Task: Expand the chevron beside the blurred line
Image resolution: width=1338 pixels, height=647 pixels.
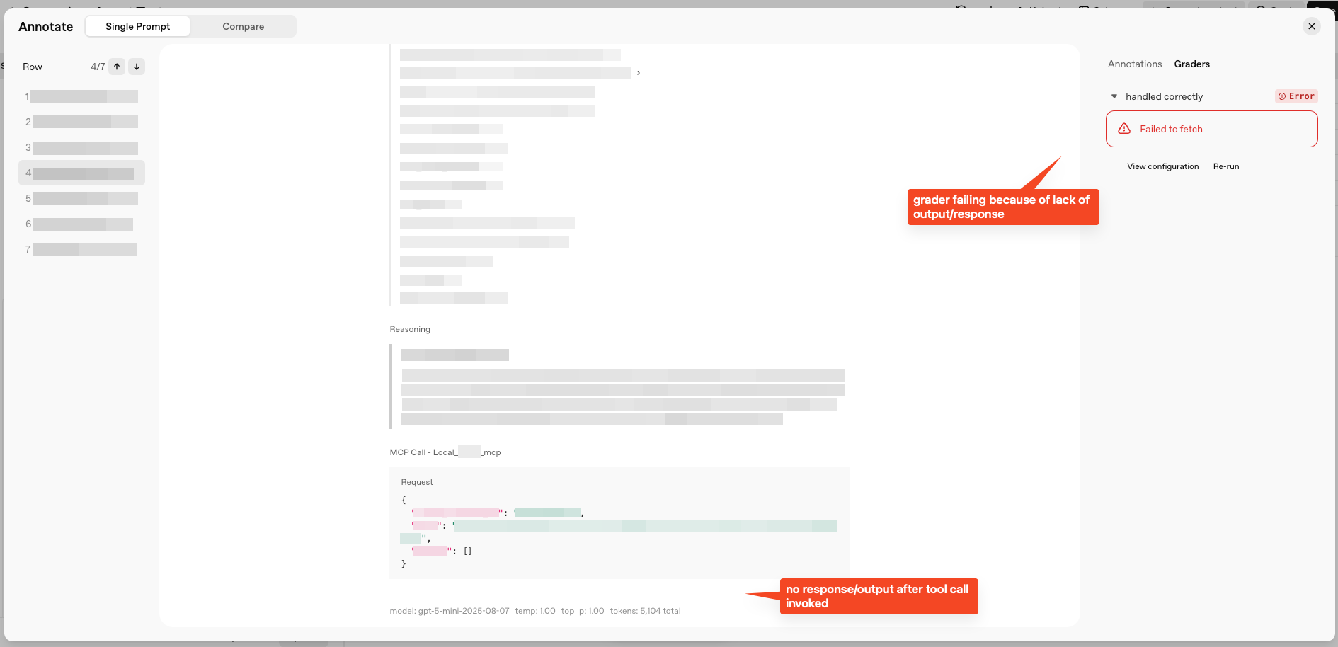Action: coord(639,73)
